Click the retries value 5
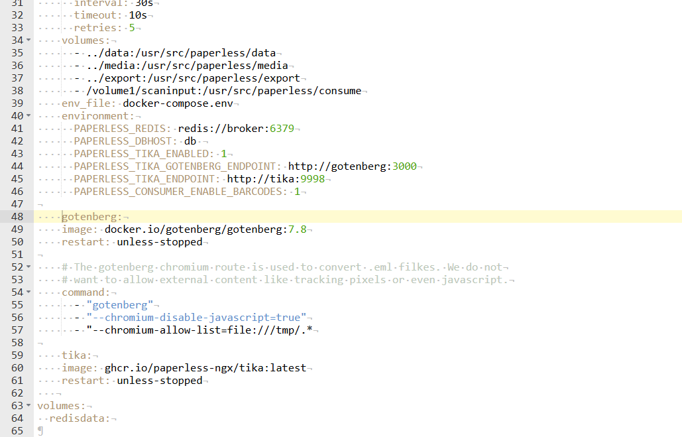 (x=132, y=28)
